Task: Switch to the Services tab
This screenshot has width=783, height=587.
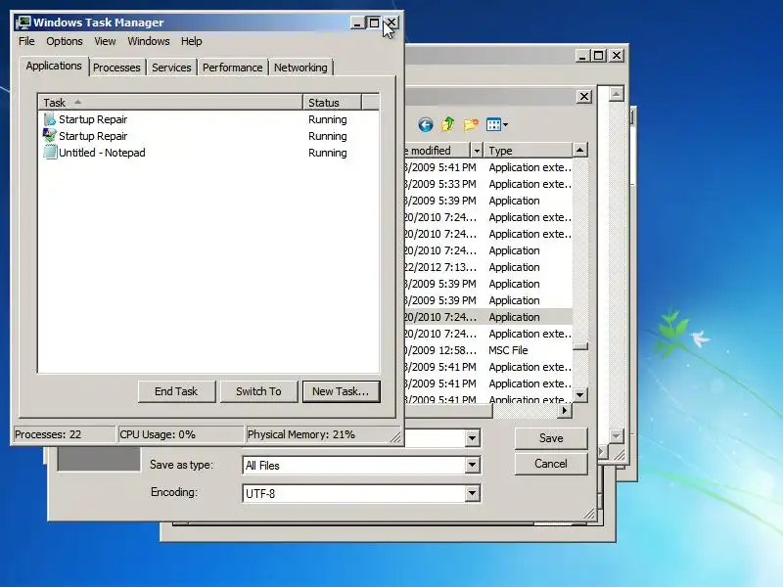Action: pos(171,68)
